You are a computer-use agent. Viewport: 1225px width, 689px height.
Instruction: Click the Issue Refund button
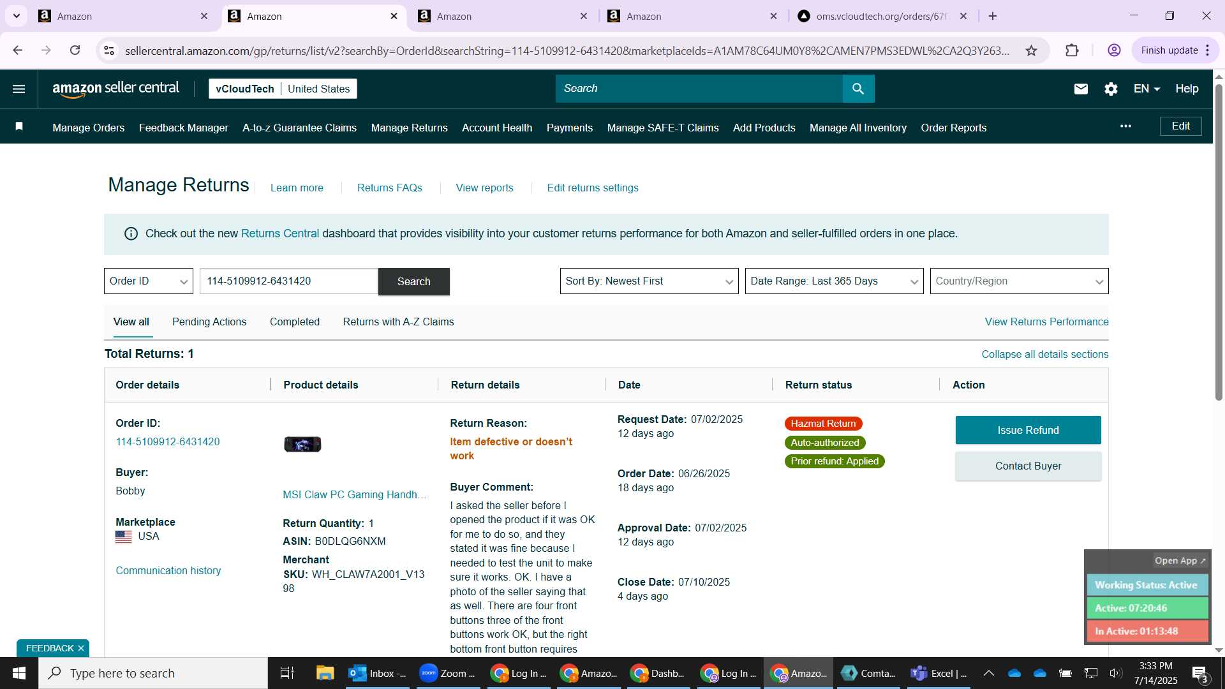point(1028,430)
